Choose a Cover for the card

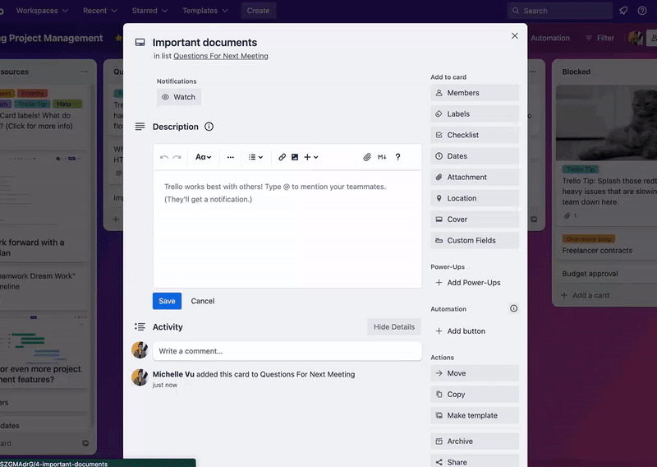click(475, 220)
